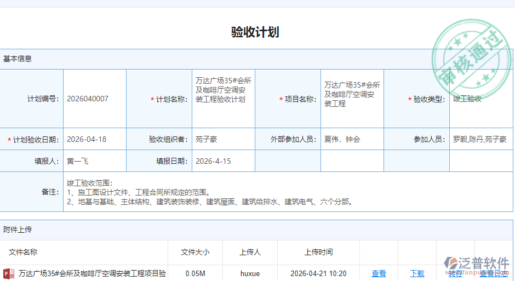
Task: Open the 查看日志 link
Action: tap(494, 273)
